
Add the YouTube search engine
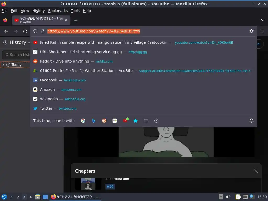coord(125,120)
